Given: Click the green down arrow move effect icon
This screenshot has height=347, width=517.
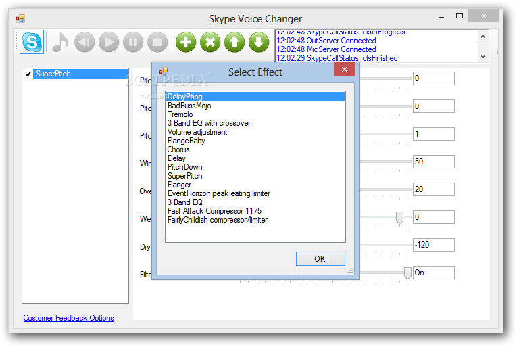Looking at the screenshot, I should coord(259,42).
